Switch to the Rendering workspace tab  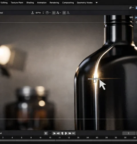54,3
